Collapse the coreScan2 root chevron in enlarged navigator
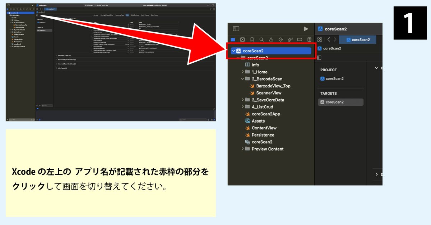The width and height of the screenshot is (431, 225). [233, 51]
